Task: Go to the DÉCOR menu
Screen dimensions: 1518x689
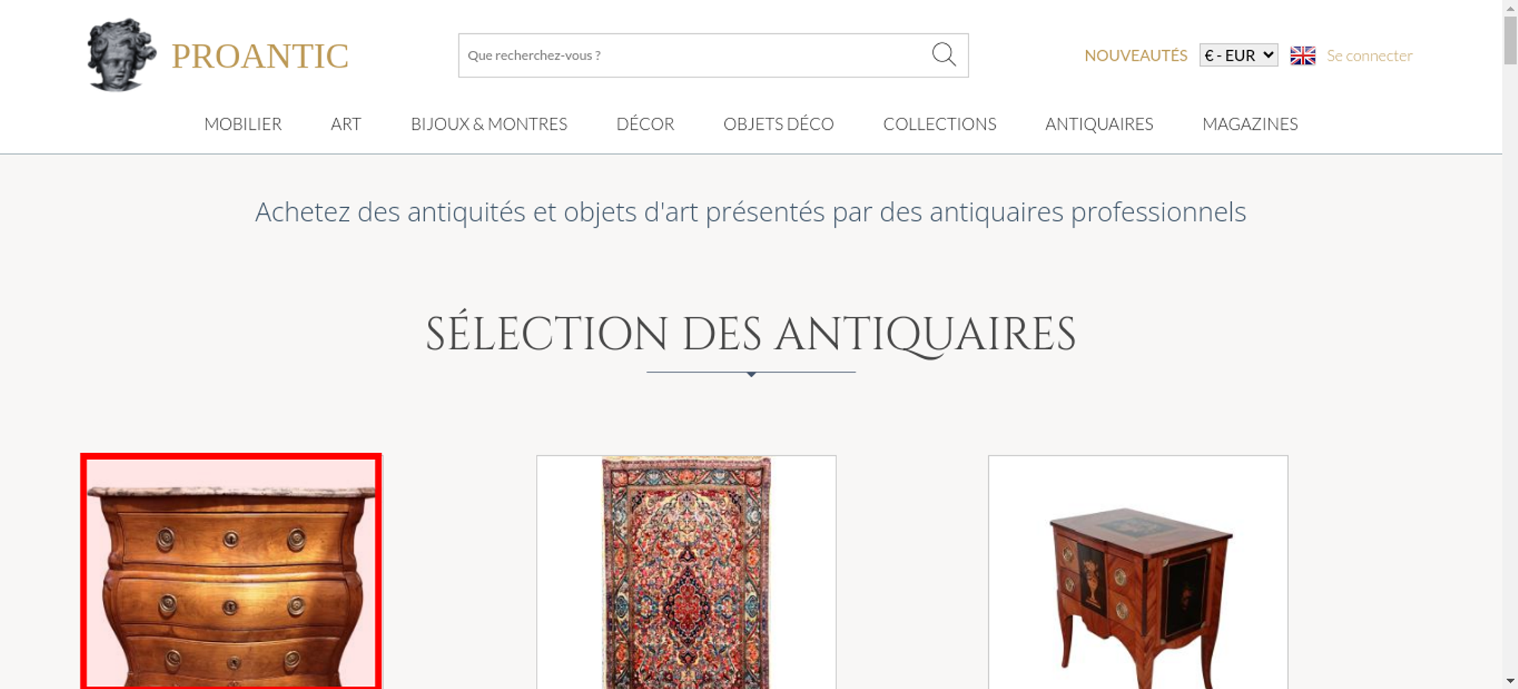Action: click(645, 124)
